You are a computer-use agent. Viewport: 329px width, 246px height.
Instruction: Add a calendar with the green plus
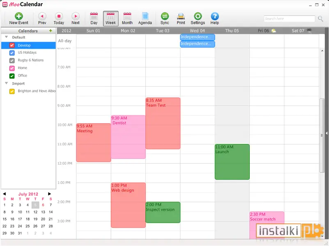click(51, 31)
